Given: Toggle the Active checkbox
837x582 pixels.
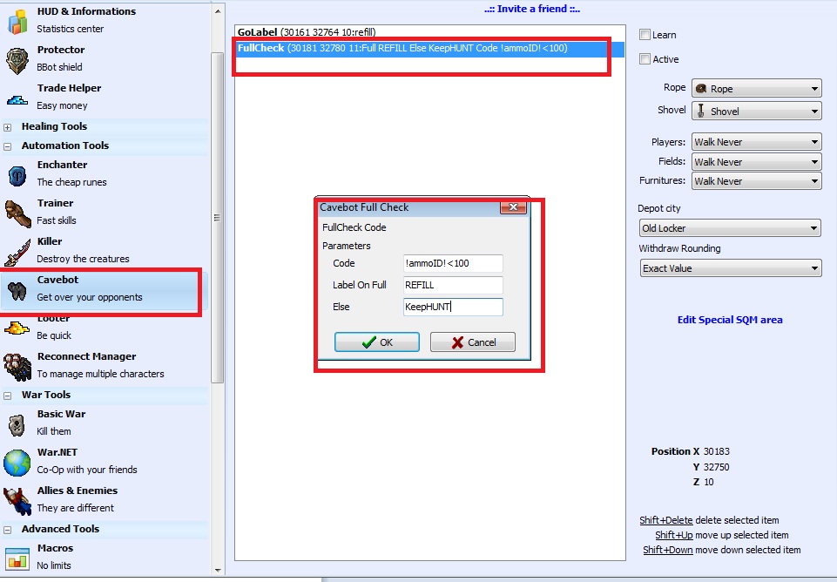Looking at the screenshot, I should 645,59.
